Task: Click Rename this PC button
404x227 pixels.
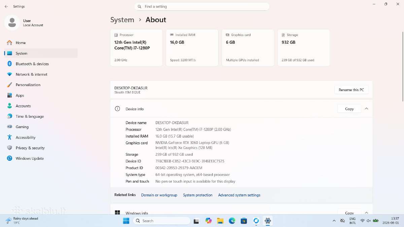Action: coord(351,90)
